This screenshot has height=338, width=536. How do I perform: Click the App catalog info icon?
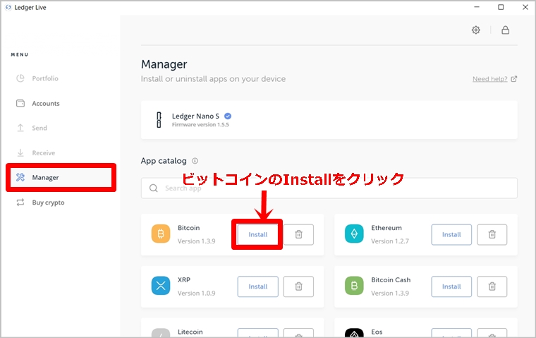point(195,161)
